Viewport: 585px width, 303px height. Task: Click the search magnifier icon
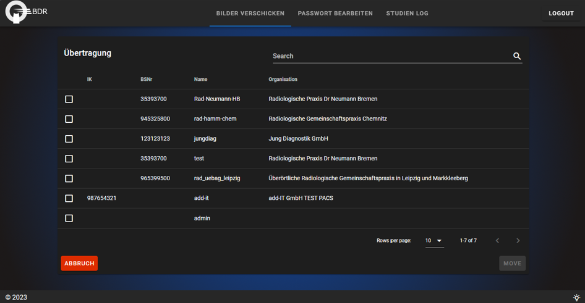point(517,56)
